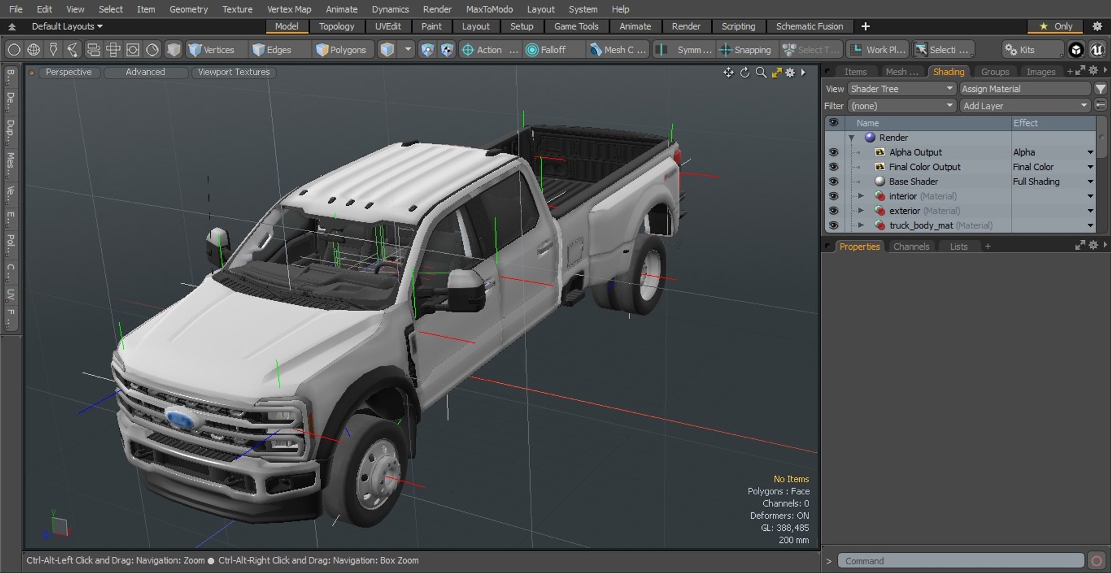Maximize the viewport with the yellow arrows icon
This screenshot has width=1111, height=573.
click(777, 72)
